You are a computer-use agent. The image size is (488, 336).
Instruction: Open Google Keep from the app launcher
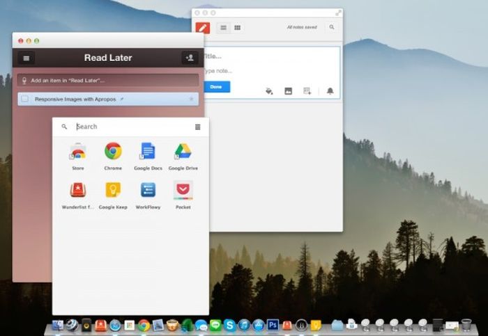113,195
